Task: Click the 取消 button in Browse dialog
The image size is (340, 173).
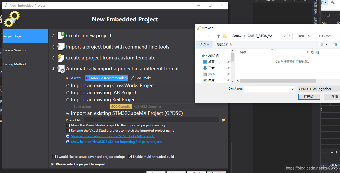Action: [x=332, y=97]
